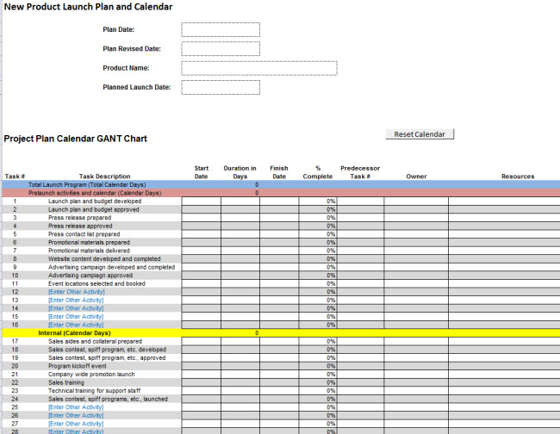
Task: Select the Internal (Calendar Days) yellow row
Action: click(281, 333)
